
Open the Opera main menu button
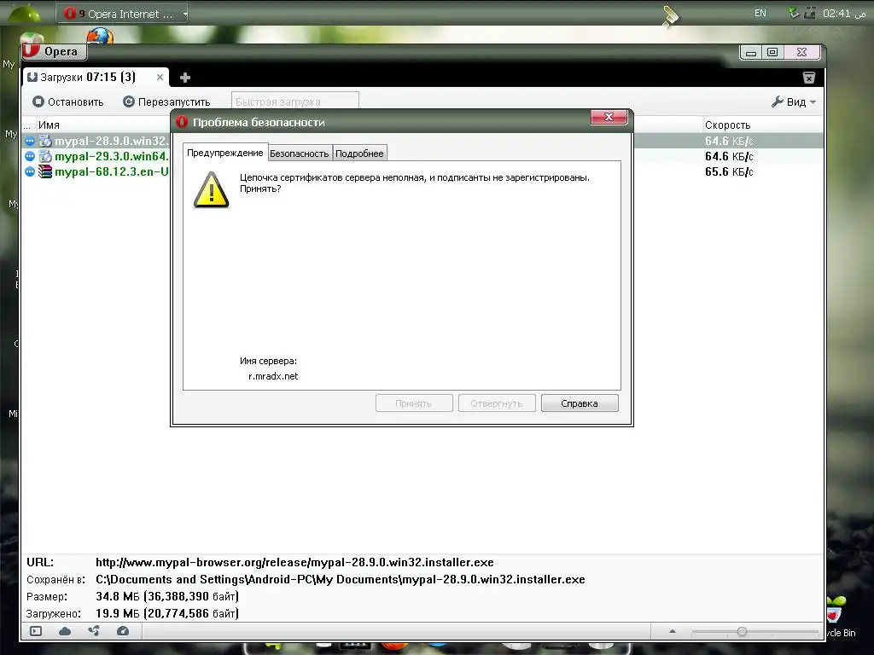tap(54, 51)
